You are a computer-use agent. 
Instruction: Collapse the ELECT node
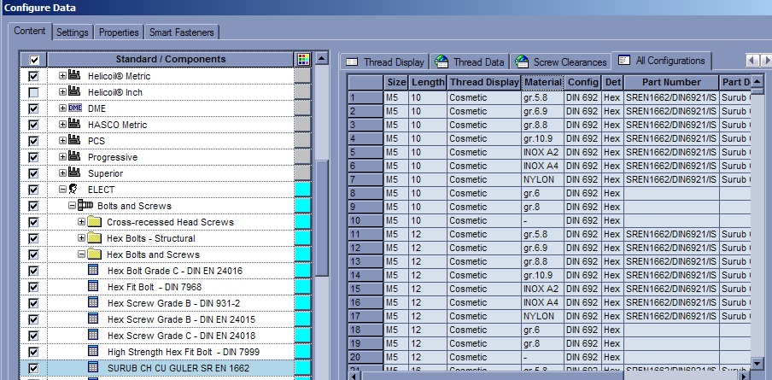62,190
